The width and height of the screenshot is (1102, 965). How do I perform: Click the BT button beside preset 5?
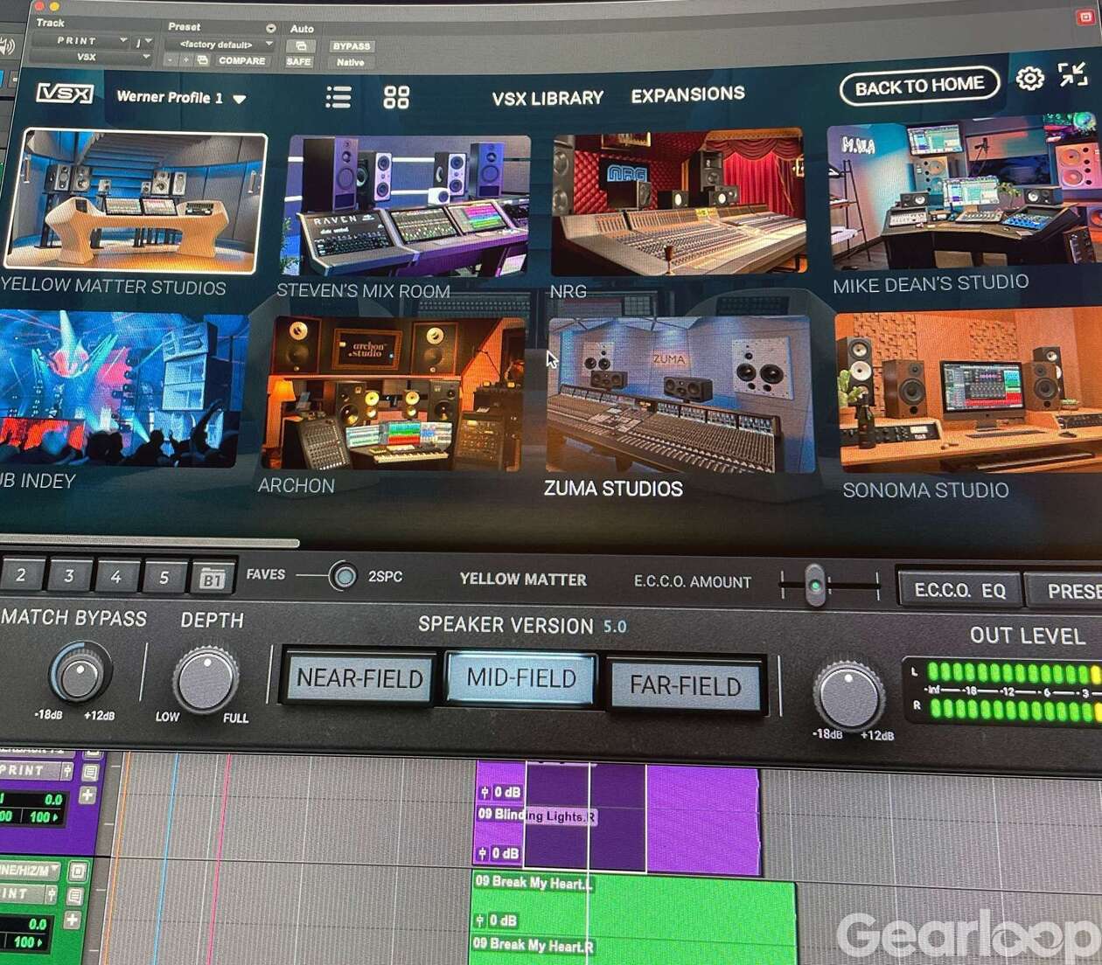(x=213, y=579)
